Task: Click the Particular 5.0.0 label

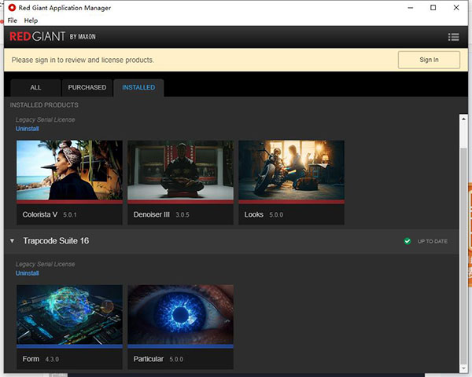Action: point(158,359)
